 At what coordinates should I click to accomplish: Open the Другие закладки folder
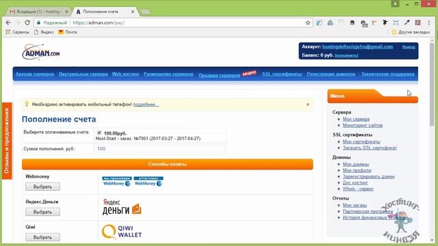[411, 32]
